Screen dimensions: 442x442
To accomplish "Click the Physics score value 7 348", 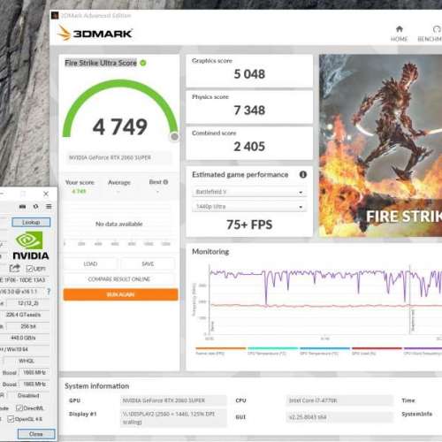I will click(249, 110).
